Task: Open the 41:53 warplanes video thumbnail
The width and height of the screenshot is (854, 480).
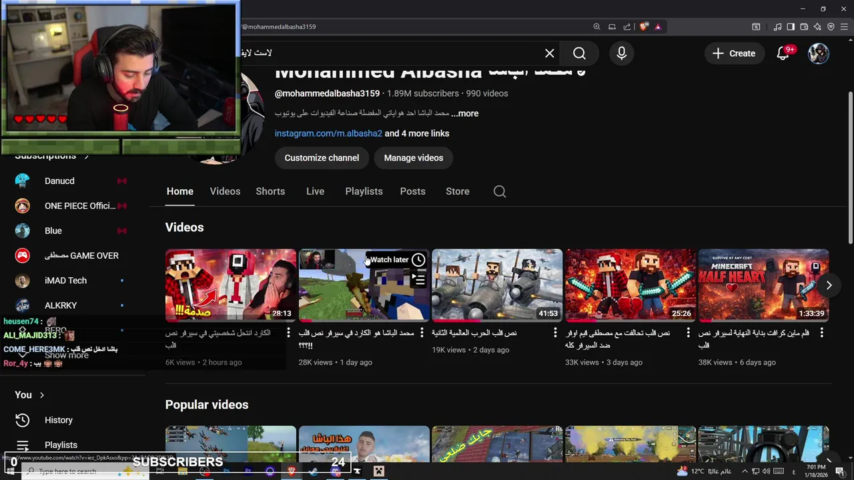Action: coord(497,285)
